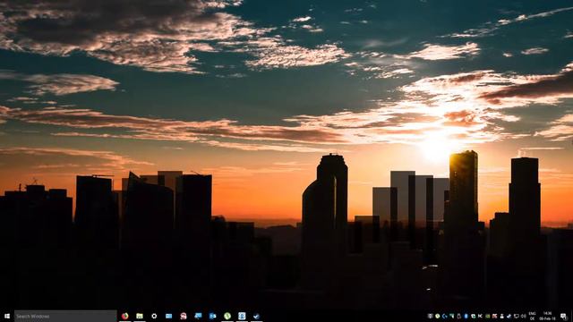This screenshot has width=573, height=322.
Task: Open the Outlook taskbar icon
Action: (213, 316)
